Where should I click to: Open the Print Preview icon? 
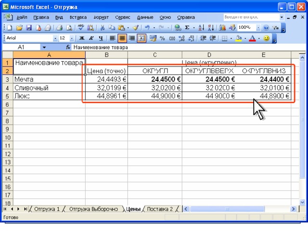[x=69, y=28]
